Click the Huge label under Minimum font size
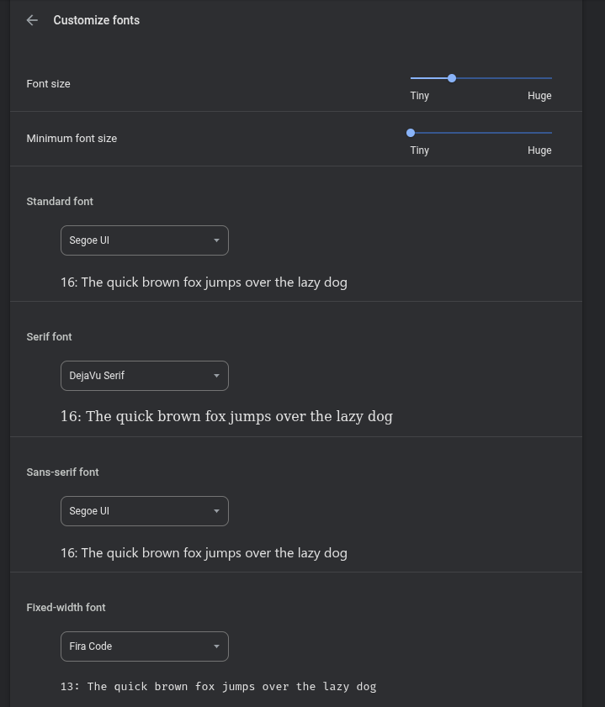Screen dimensions: 605x707 (x=539, y=150)
